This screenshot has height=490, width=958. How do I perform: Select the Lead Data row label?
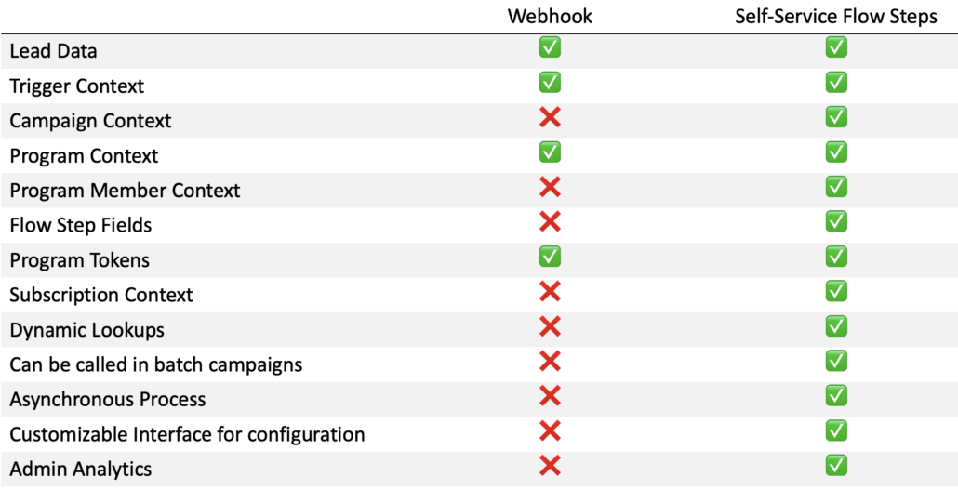coord(53,51)
